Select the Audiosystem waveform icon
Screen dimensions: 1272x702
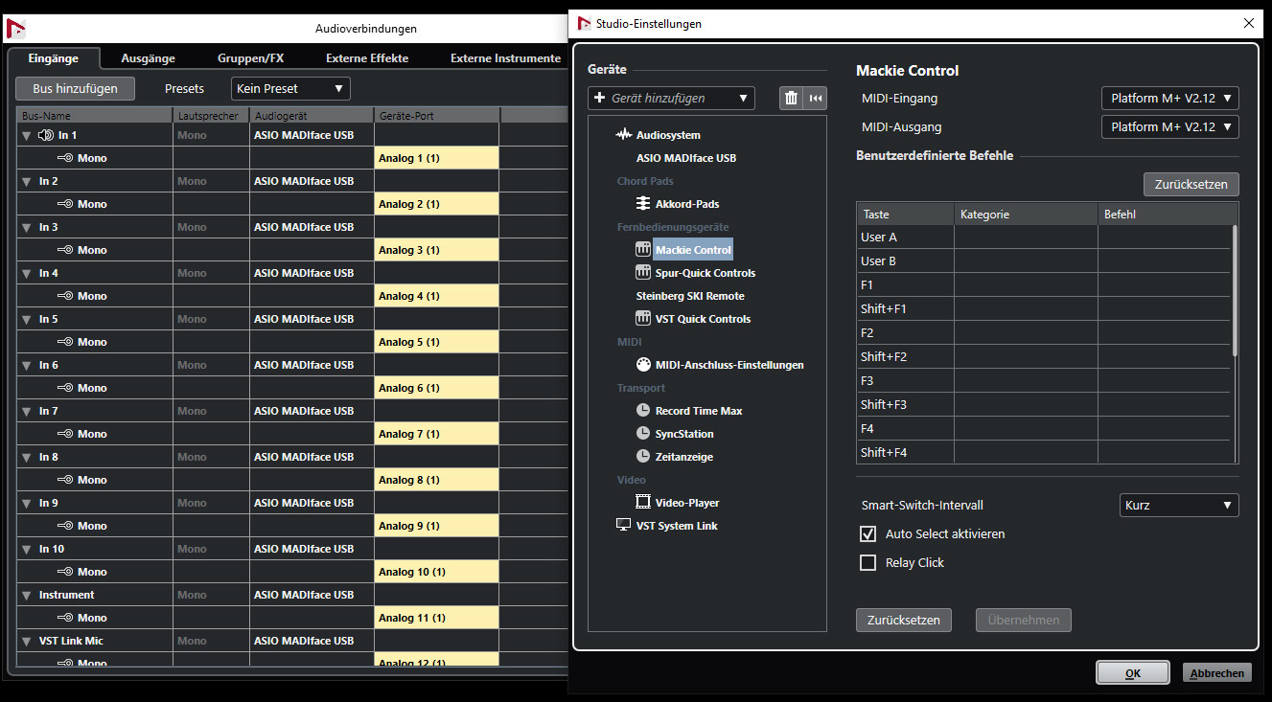click(x=625, y=135)
